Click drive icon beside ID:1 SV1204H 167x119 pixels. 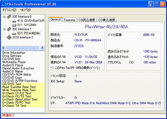(14, 25)
